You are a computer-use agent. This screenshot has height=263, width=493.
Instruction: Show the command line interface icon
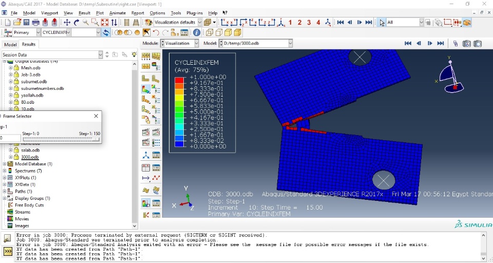7,251
